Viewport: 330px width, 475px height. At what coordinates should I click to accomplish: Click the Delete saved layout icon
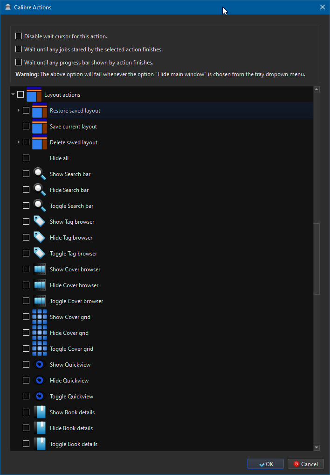40,142
